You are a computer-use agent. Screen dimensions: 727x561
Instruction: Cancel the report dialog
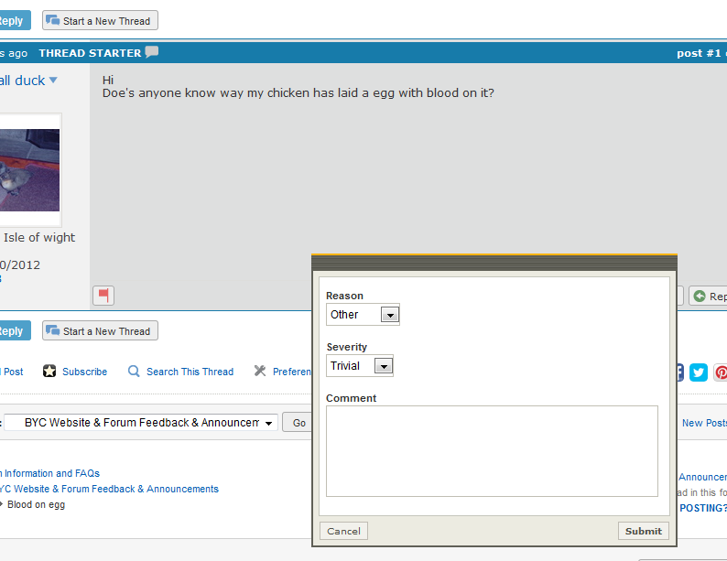pos(343,531)
